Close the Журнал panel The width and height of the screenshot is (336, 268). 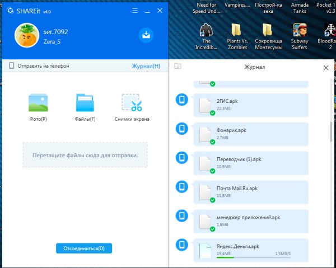coord(326,68)
